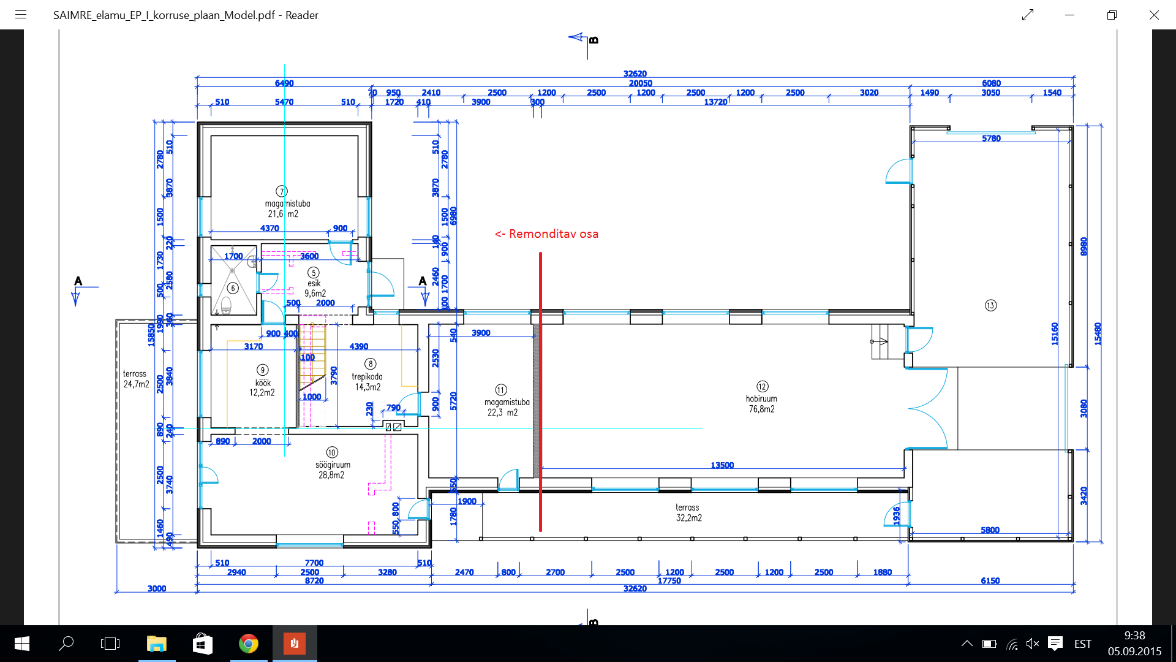Viewport: 1176px width, 662px height.
Task: Click the 'hobiruum 76,8m2' room label
Action: (761, 403)
